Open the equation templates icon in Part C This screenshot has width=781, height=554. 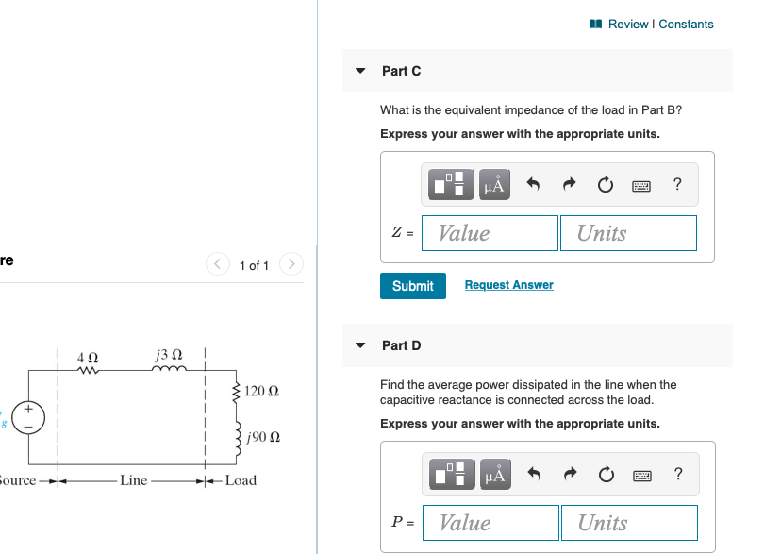(450, 184)
